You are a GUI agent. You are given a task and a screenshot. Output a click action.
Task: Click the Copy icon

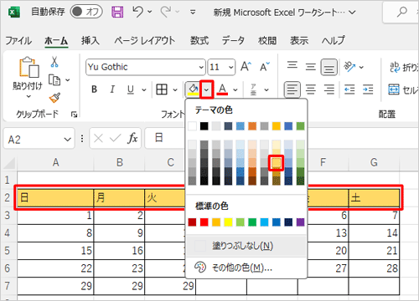click(54, 80)
